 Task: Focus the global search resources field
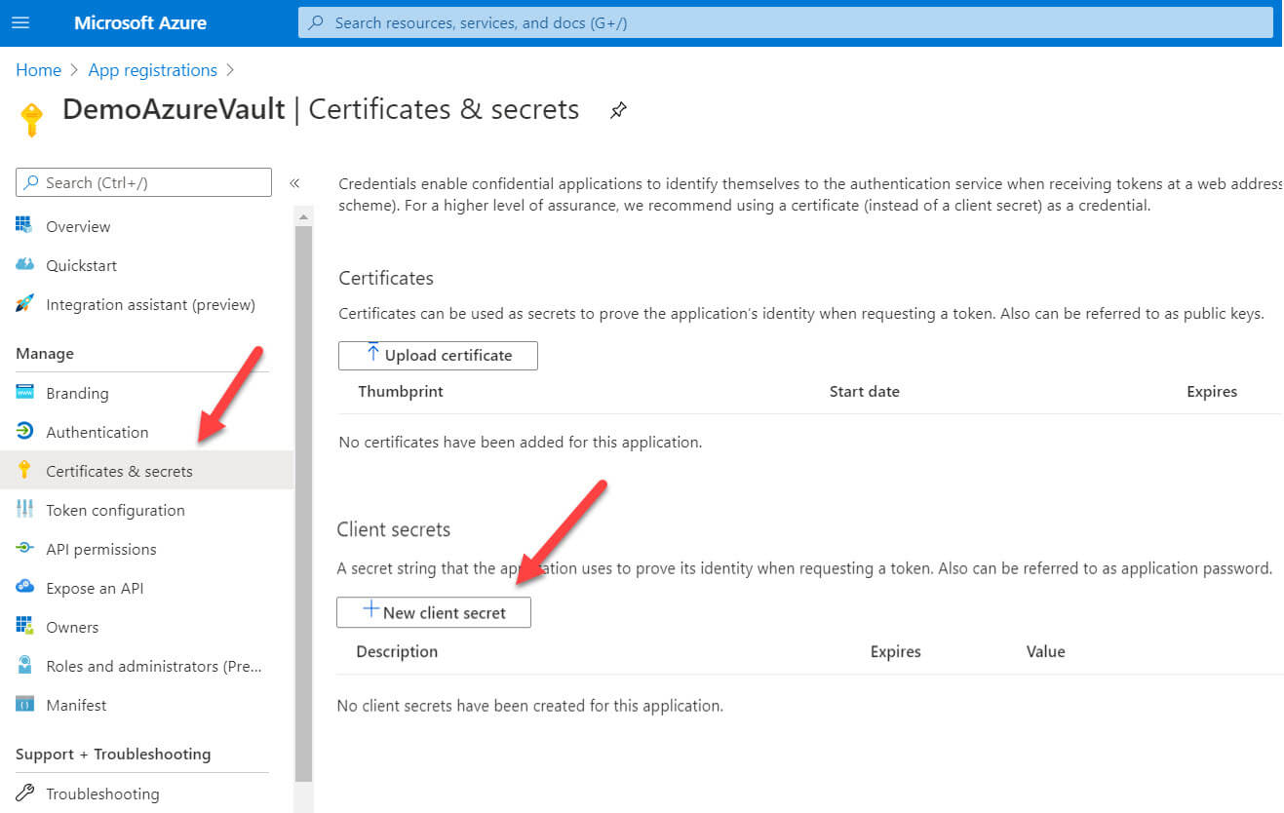click(786, 22)
